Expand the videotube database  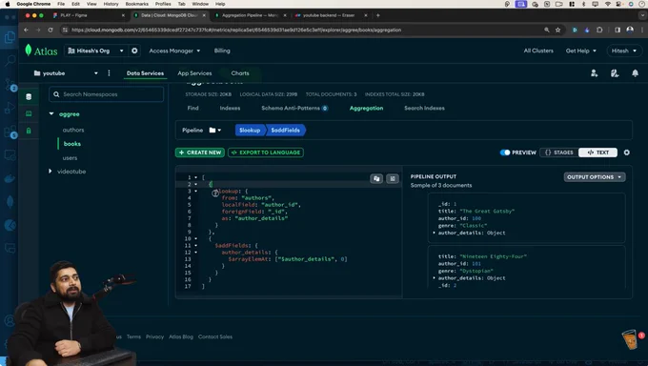pyautogui.click(x=50, y=172)
